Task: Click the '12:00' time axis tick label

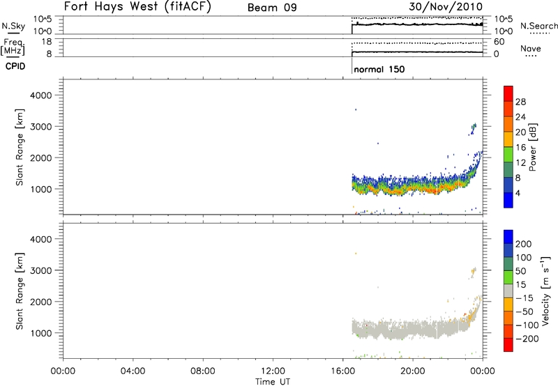Action: (273, 371)
